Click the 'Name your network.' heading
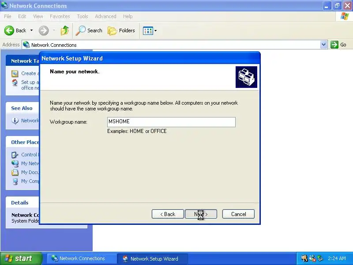The image size is (353, 265). pyautogui.click(x=75, y=72)
